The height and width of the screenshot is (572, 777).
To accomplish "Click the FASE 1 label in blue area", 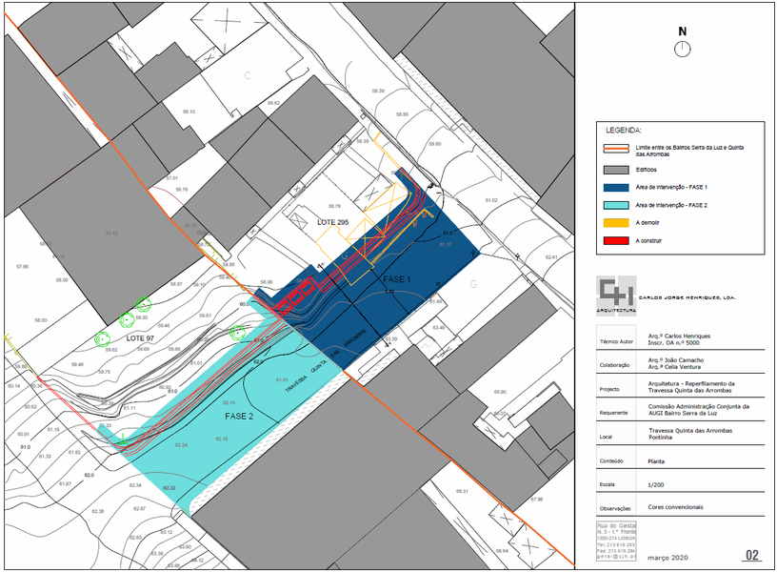I will [x=397, y=280].
